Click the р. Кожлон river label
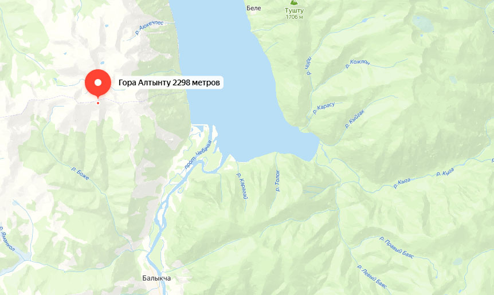The width and height of the screenshot is (494, 295). click(358, 63)
